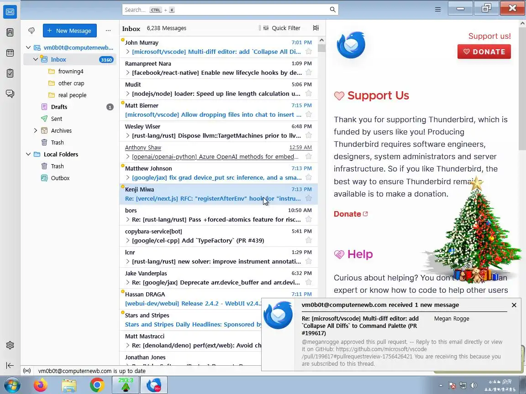Image resolution: width=526 pixels, height=394 pixels.
Task: Star the Matt Bierner message
Action: coord(309,114)
